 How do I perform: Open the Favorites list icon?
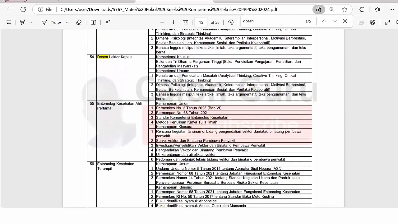[x=377, y=9]
